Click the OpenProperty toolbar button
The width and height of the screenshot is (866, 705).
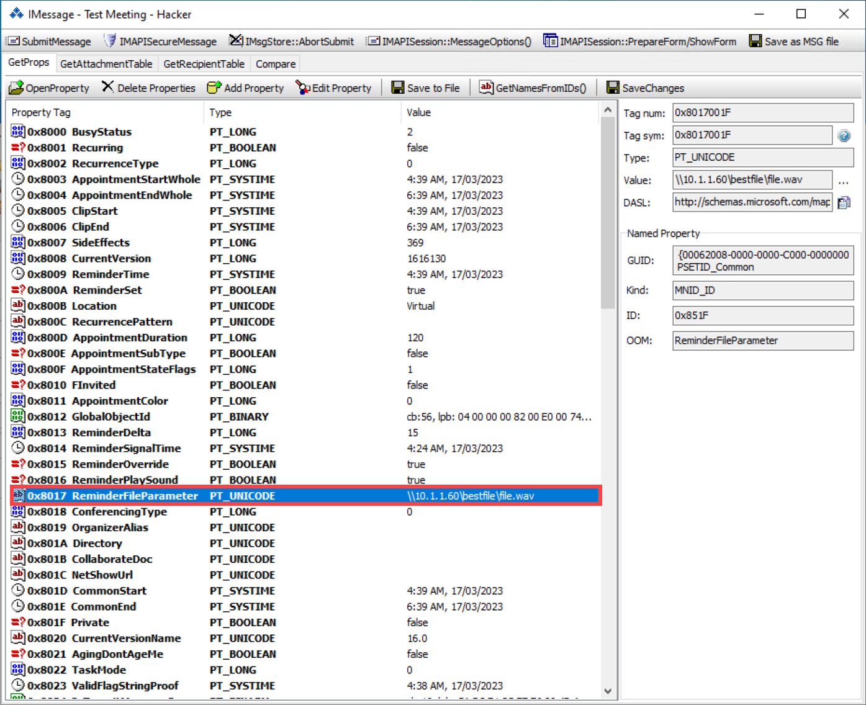pos(50,88)
